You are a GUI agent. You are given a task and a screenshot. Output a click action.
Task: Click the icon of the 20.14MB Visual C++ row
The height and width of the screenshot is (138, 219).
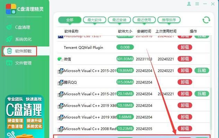[61, 94]
